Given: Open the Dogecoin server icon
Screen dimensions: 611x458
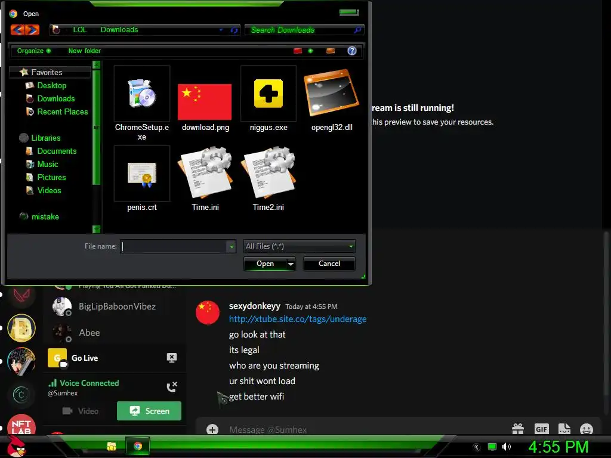Looking at the screenshot, I should click(21, 328).
